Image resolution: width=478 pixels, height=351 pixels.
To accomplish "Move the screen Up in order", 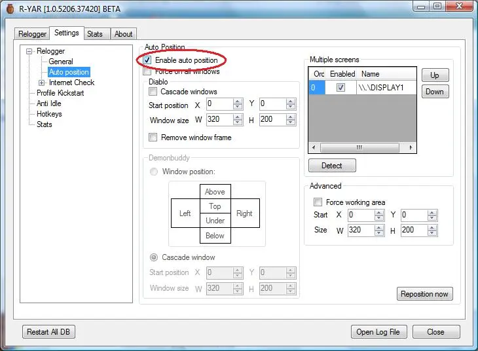I will coord(434,75).
